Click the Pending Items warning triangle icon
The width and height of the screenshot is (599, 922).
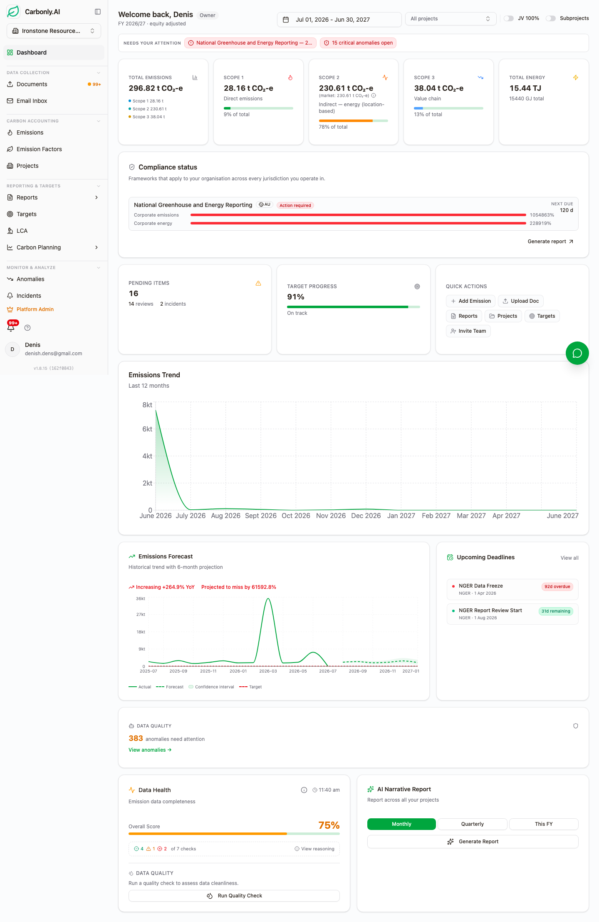[x=258, y=283]
